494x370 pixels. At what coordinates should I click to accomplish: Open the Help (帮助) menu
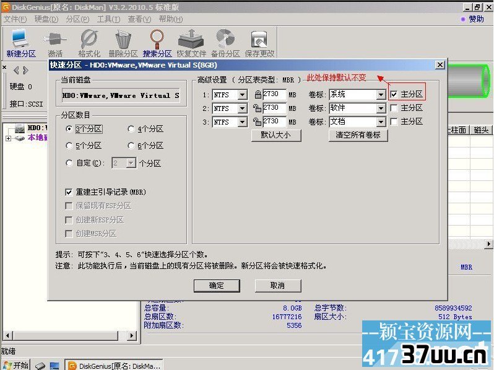coord(170,19)
